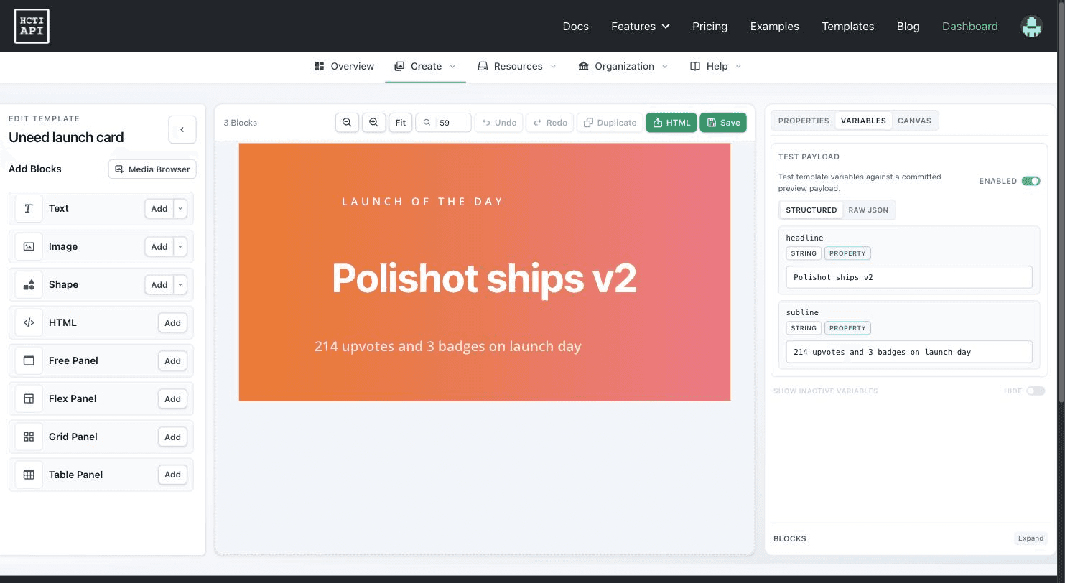This screenshot has width=1065, height=583.
Task: Click the HTML block code icon
Action: (29, 322)
